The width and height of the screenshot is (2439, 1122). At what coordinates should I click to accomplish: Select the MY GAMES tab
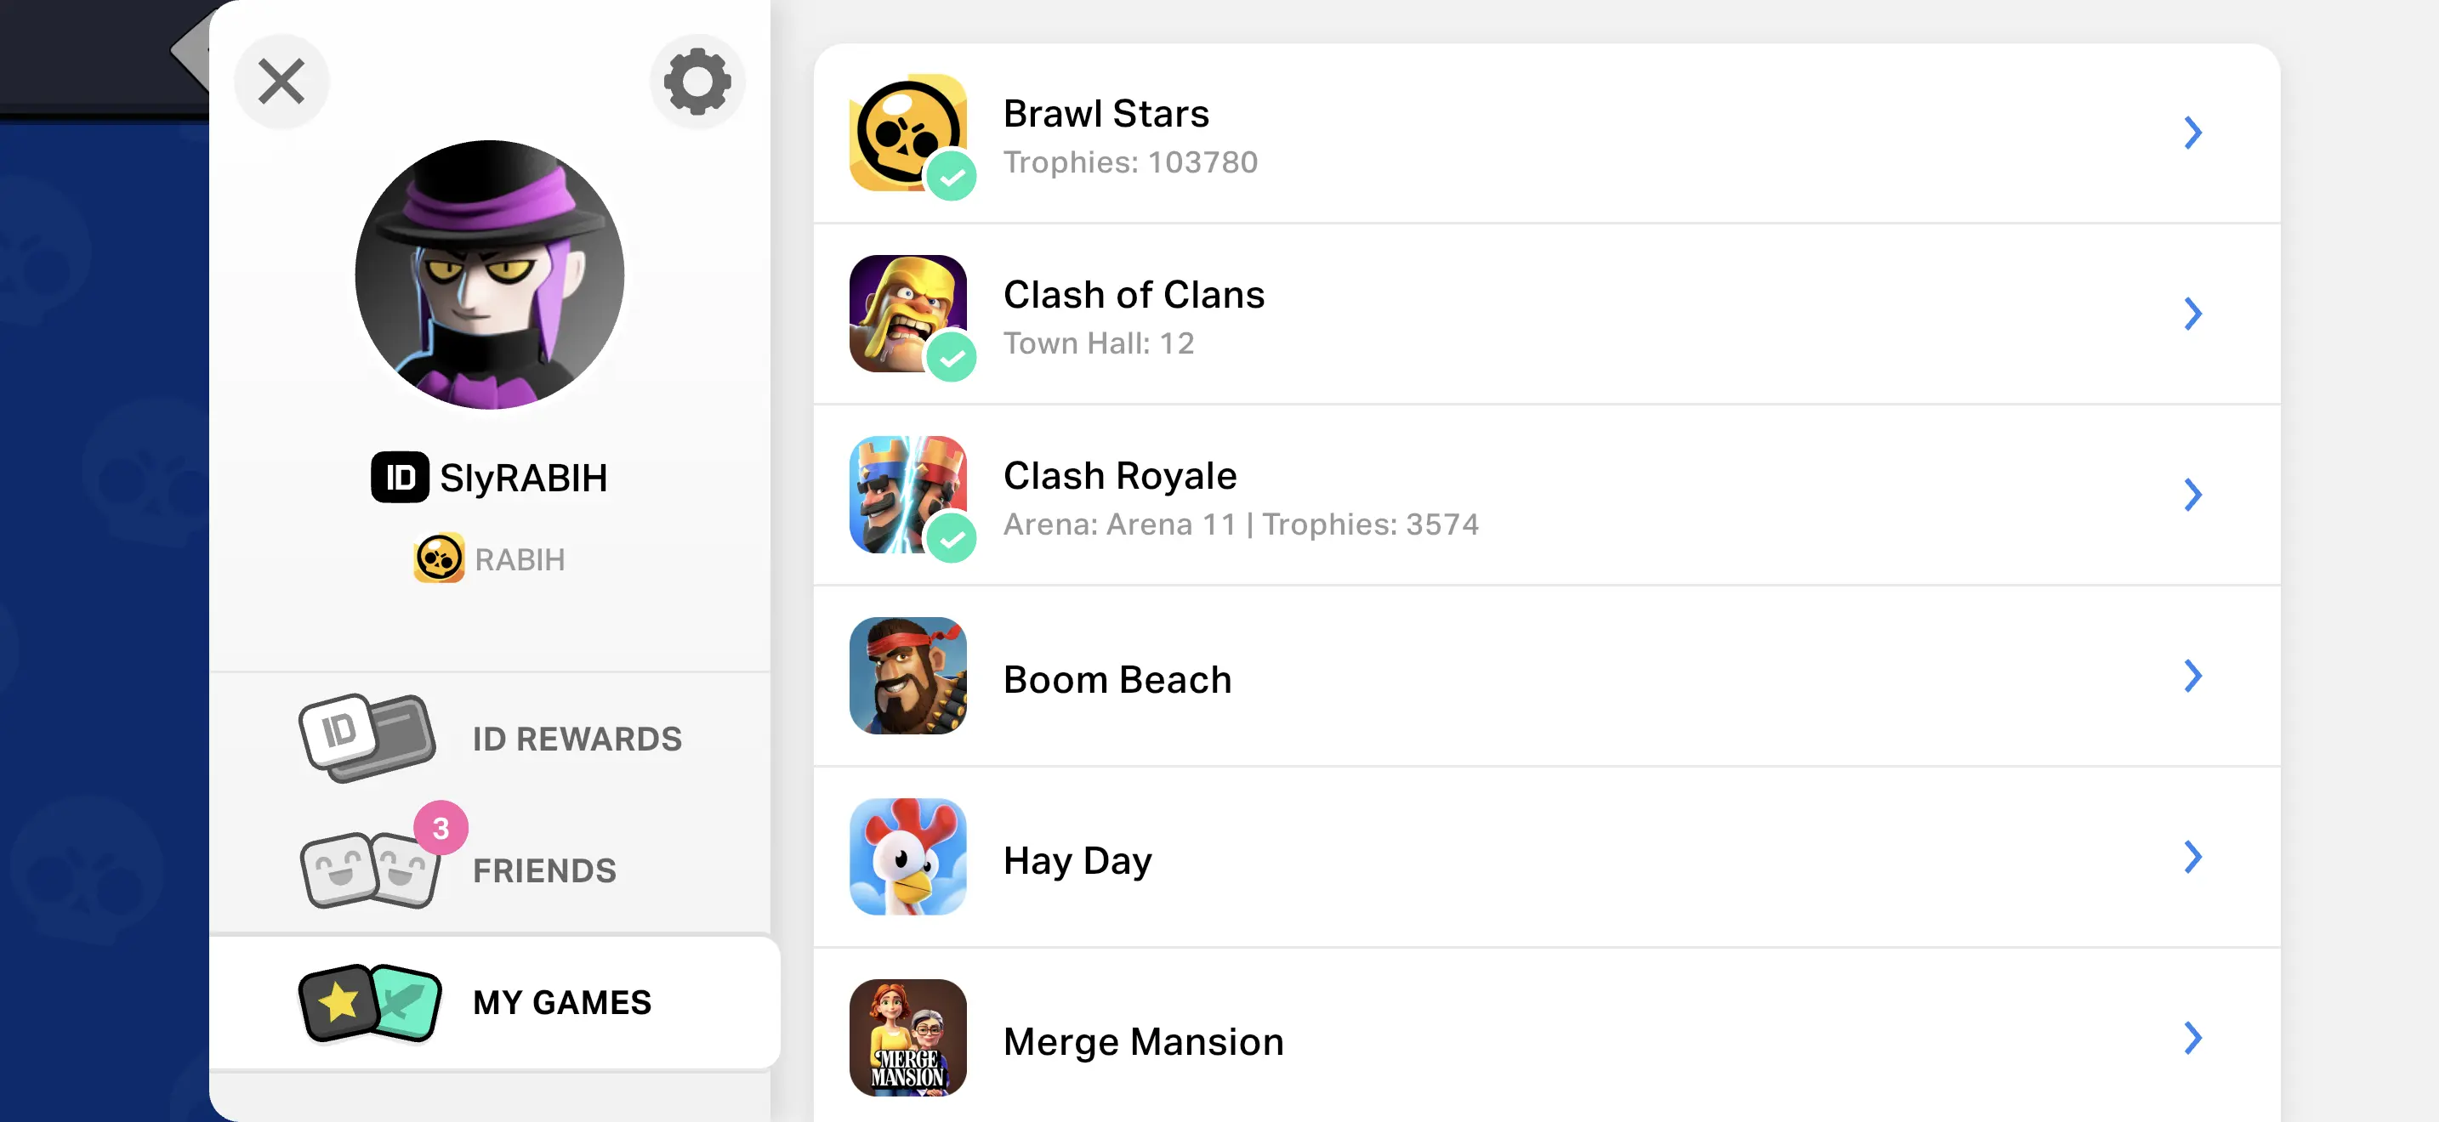pyautogui.click(x=494, y=1001)
